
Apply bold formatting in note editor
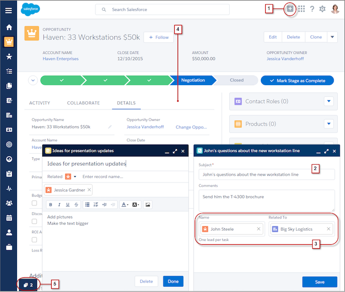(x=51, y=204)
